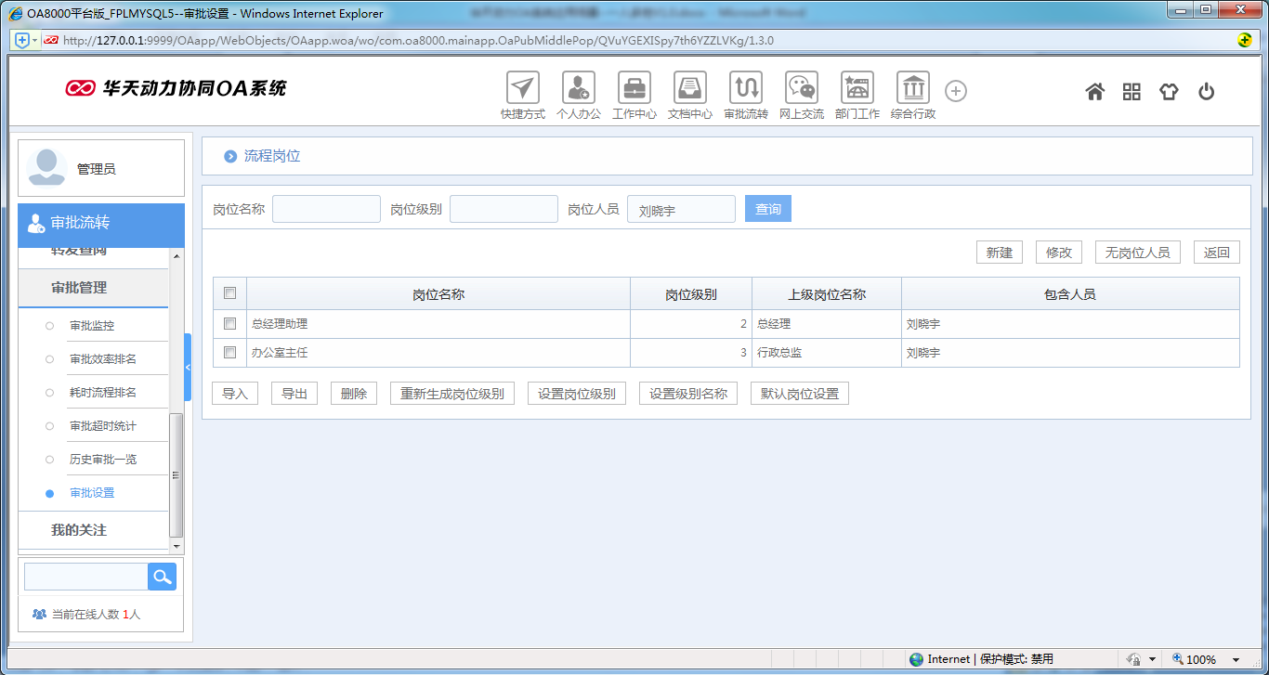Open the 快捷方式 shortcut icon
The image size is (1269, 675).
523,88
